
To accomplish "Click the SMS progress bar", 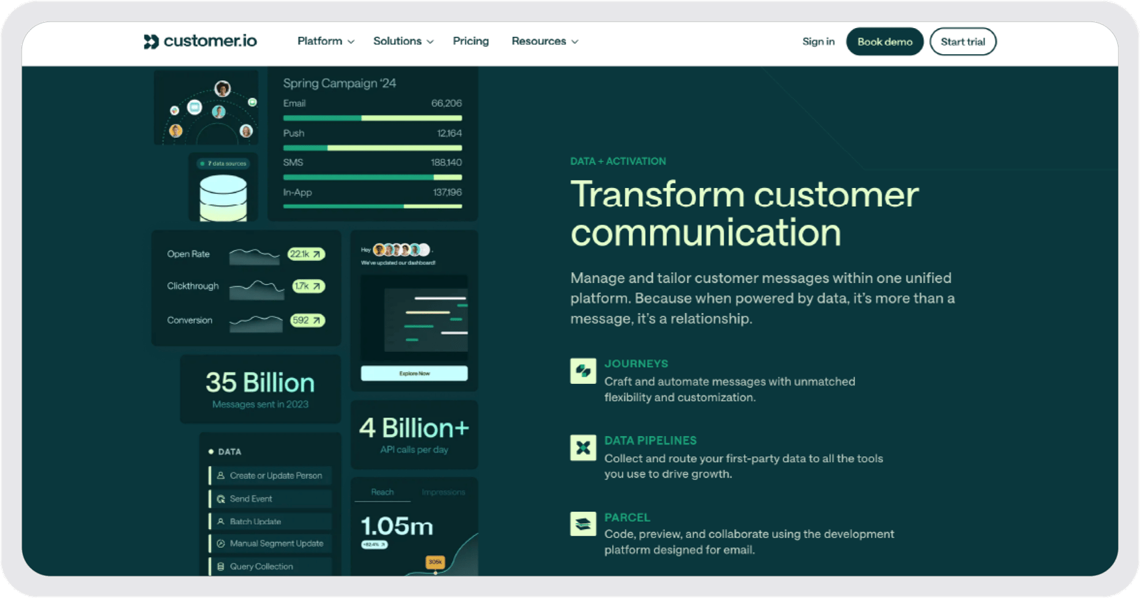I will pos(373,177).
